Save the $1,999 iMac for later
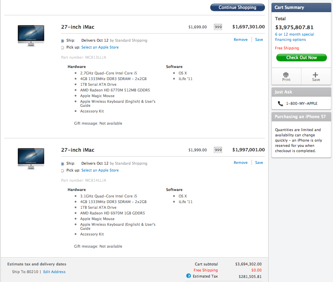This screenshot has height=282, width=333. click(259, 163)
